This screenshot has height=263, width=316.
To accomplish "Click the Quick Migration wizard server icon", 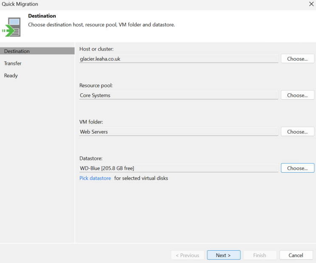I will tap(11, 27).
